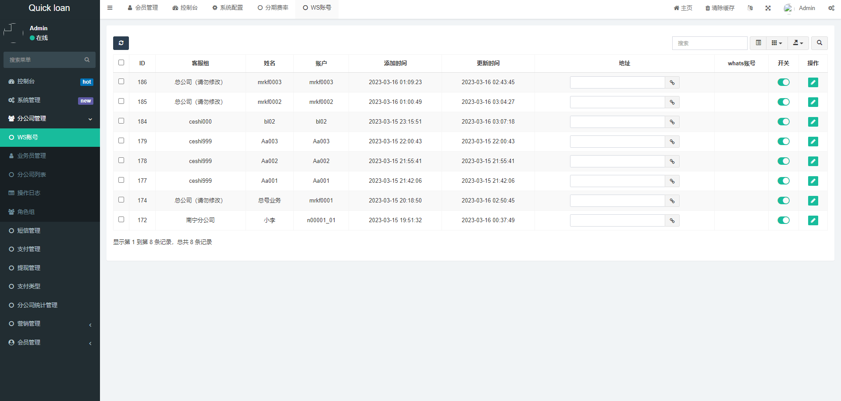Open the export data dropdown

point(798,43)
